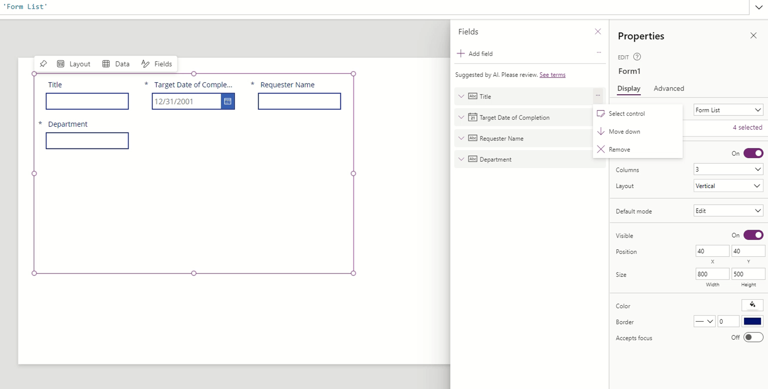Viewport: 768px width, 389px height.
Task: Toggle the switch above Columns
Action: pyautogui.click(x=753, y=153)
